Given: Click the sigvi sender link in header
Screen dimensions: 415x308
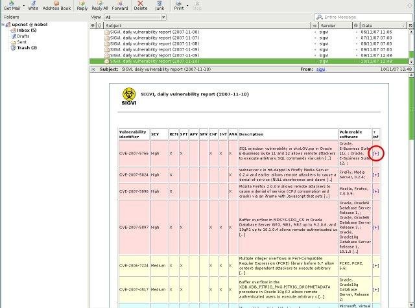Looking at the screenshot, I should [320, 69].
